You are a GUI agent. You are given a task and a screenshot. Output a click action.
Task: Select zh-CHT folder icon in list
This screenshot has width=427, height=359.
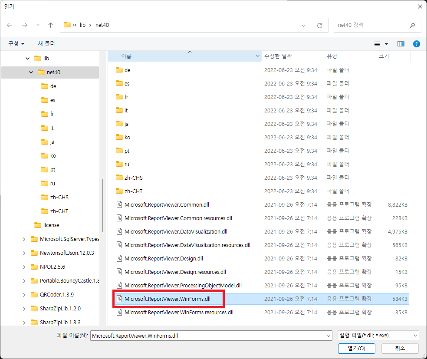pyautogui.click(x=119, y=191)
